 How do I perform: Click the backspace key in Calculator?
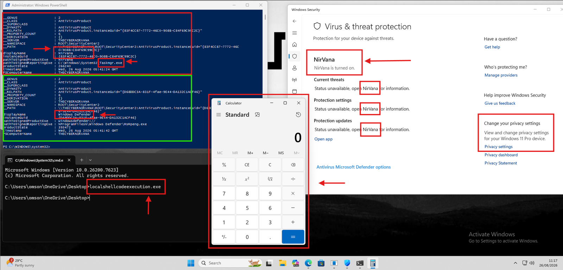pyautogui.click(x=293, y=165)
